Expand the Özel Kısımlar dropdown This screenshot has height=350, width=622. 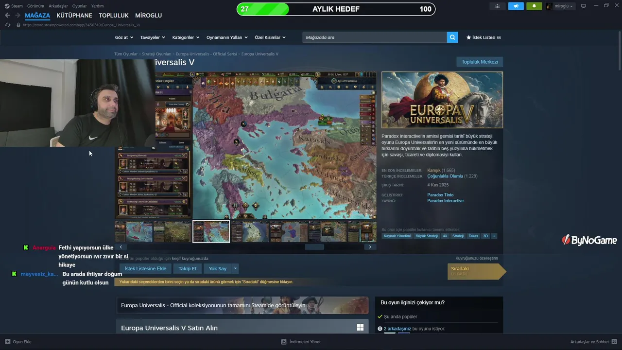[270, 37]
